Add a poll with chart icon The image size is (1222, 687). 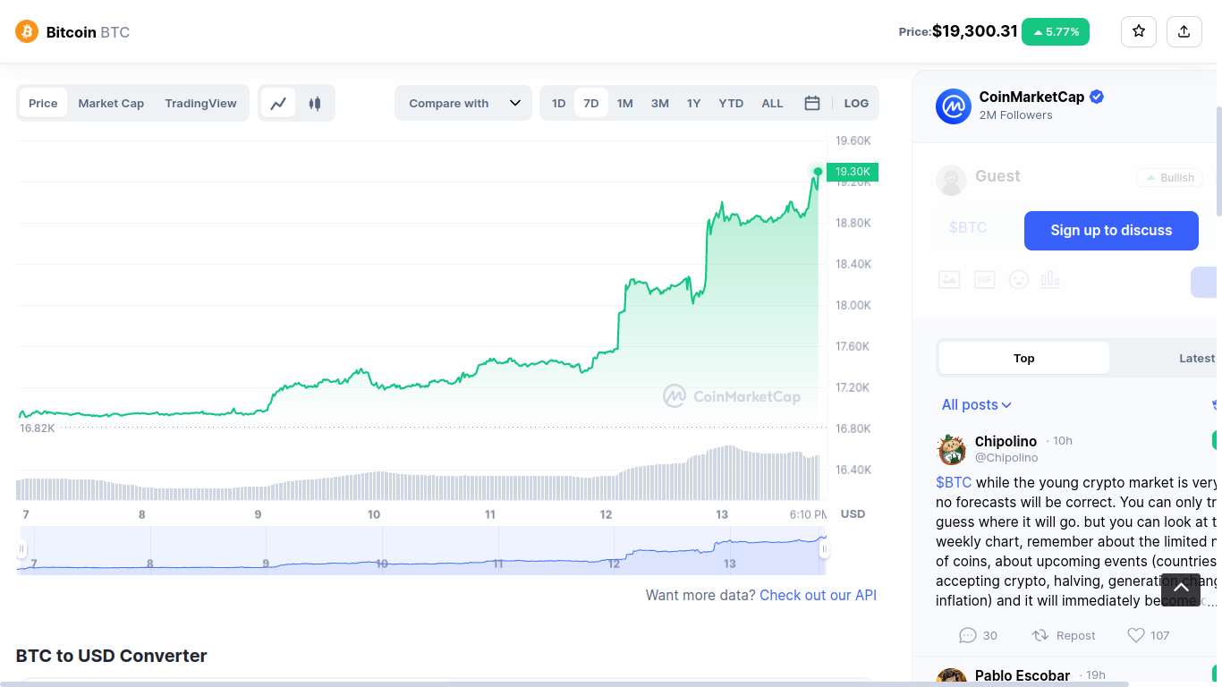1050,280
